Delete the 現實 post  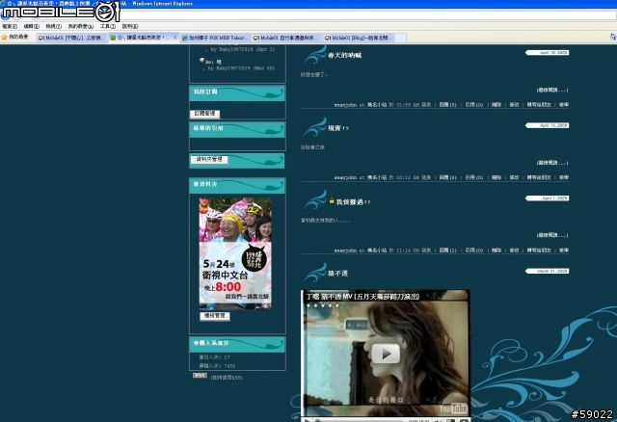coord(496,177)
